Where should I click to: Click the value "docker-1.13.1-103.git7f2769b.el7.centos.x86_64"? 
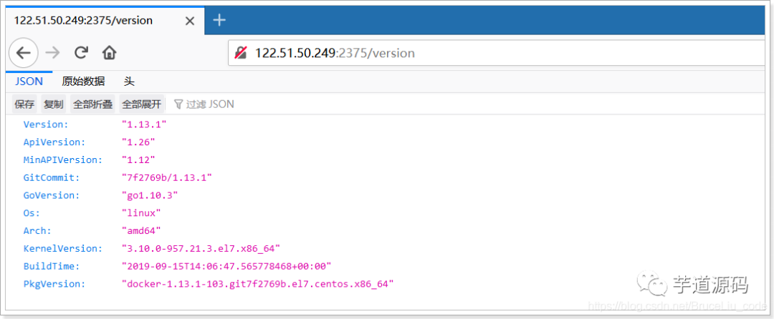tap(258, 284)
